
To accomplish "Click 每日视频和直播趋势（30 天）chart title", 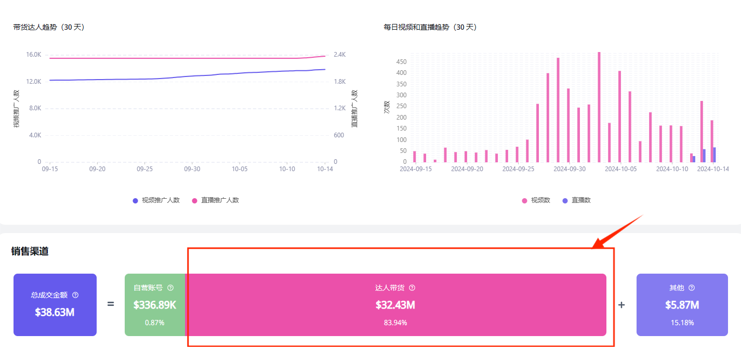I will 430,28.
